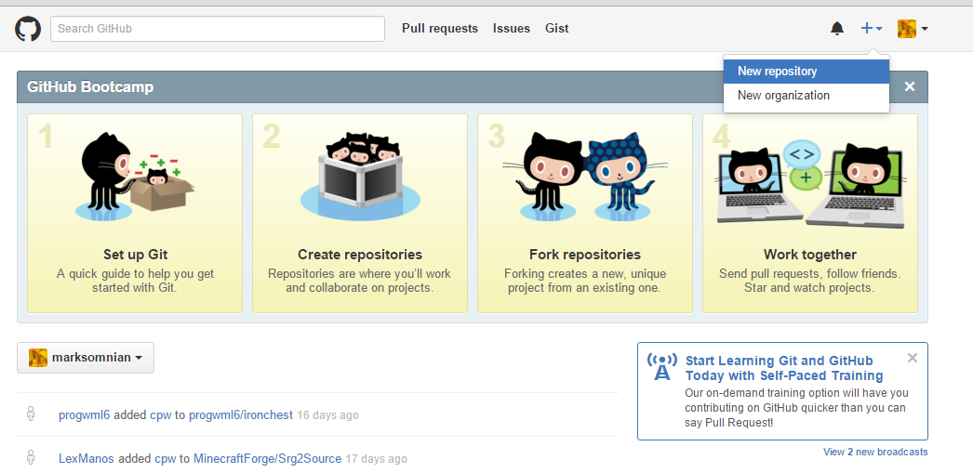Open Start Learning Git and GitHub link
This screenshot has width=973, height=473.
[784, 368]
